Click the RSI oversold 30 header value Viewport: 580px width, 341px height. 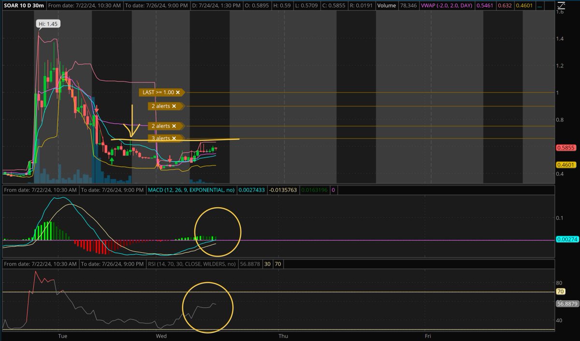(x=267, y=264)
